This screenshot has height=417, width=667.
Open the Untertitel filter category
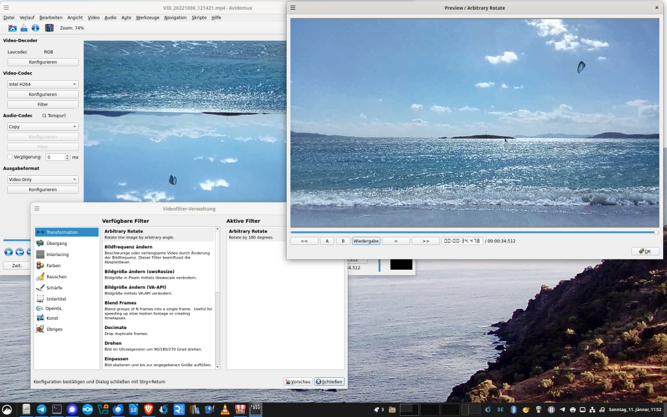pos(56,298)
